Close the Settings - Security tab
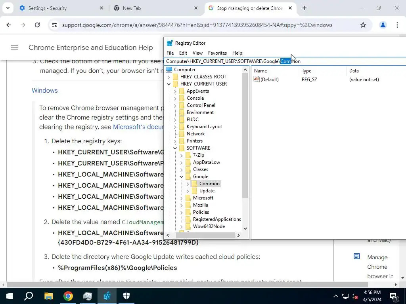406x304 pixels. click(101, 8)
